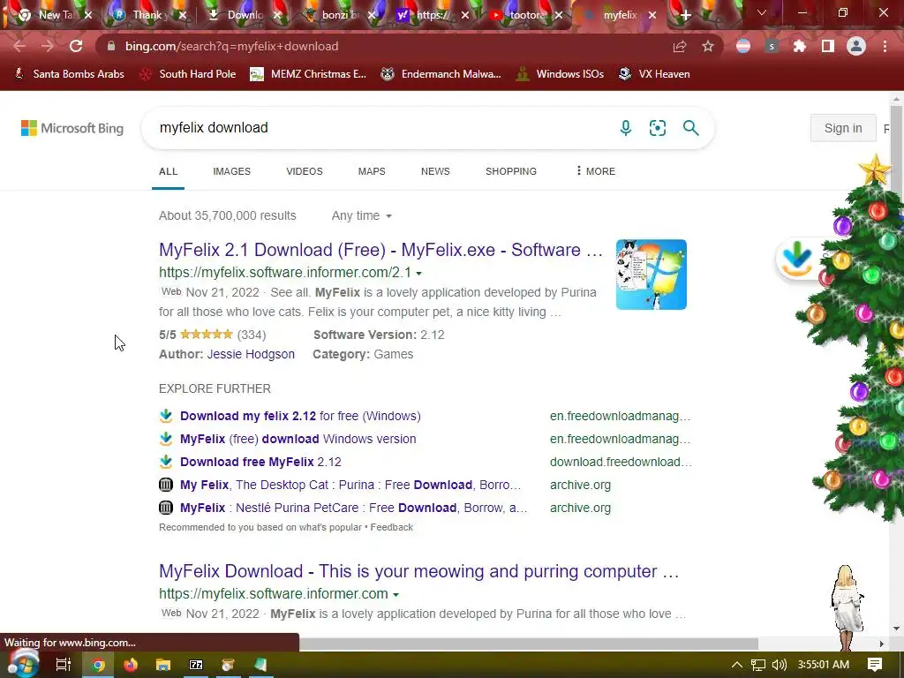904x678 pixels.
Task: Open the Santa Bombs Arabs bookmark
Action: coord(69,74)
